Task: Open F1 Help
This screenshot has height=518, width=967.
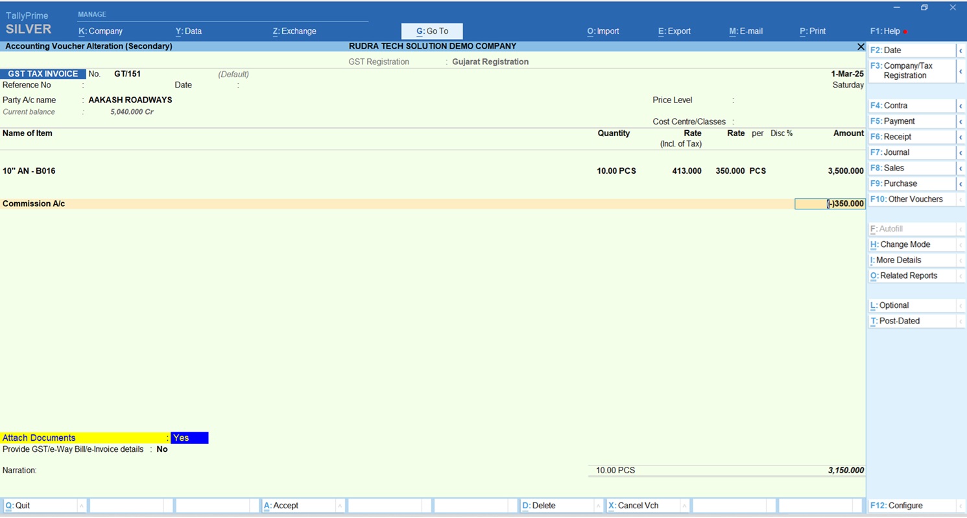Action: pyautogui.click(x=885, y=31)
